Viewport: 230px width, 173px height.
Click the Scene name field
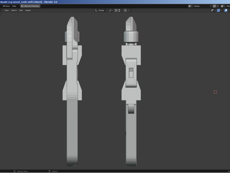pyautogui.click(x=201, y=6)
